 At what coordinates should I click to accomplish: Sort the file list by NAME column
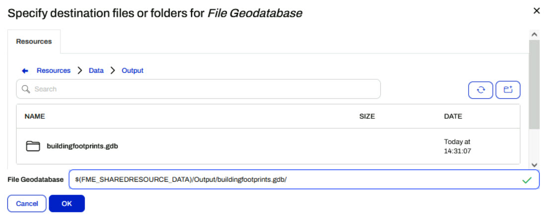pyautogui.click(x=35, y=116)
